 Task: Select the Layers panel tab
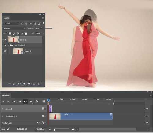point(6,18)
